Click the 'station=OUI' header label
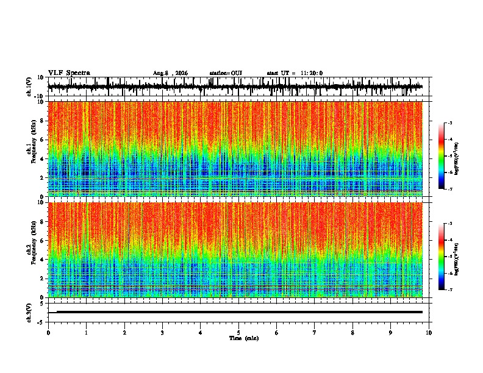Screen dimensions: 483x373 click(226, 73)
